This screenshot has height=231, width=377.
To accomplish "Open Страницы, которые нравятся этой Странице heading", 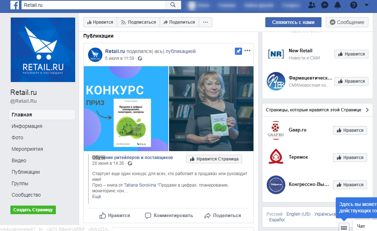I will (x=313, y=110).
